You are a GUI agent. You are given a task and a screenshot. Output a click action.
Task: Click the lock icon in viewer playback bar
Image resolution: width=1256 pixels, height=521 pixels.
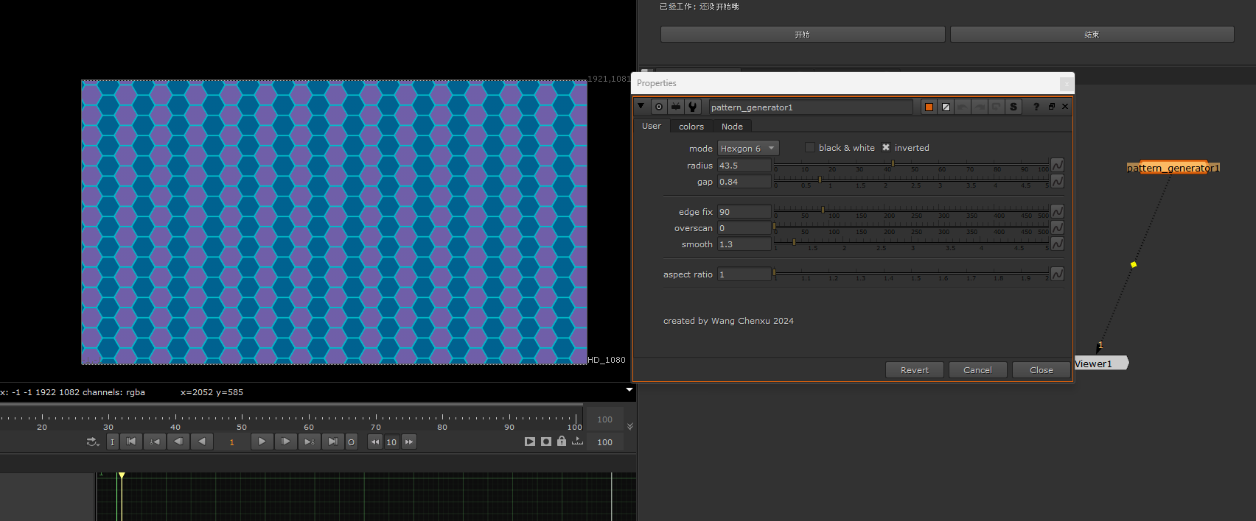click(562, 442)
